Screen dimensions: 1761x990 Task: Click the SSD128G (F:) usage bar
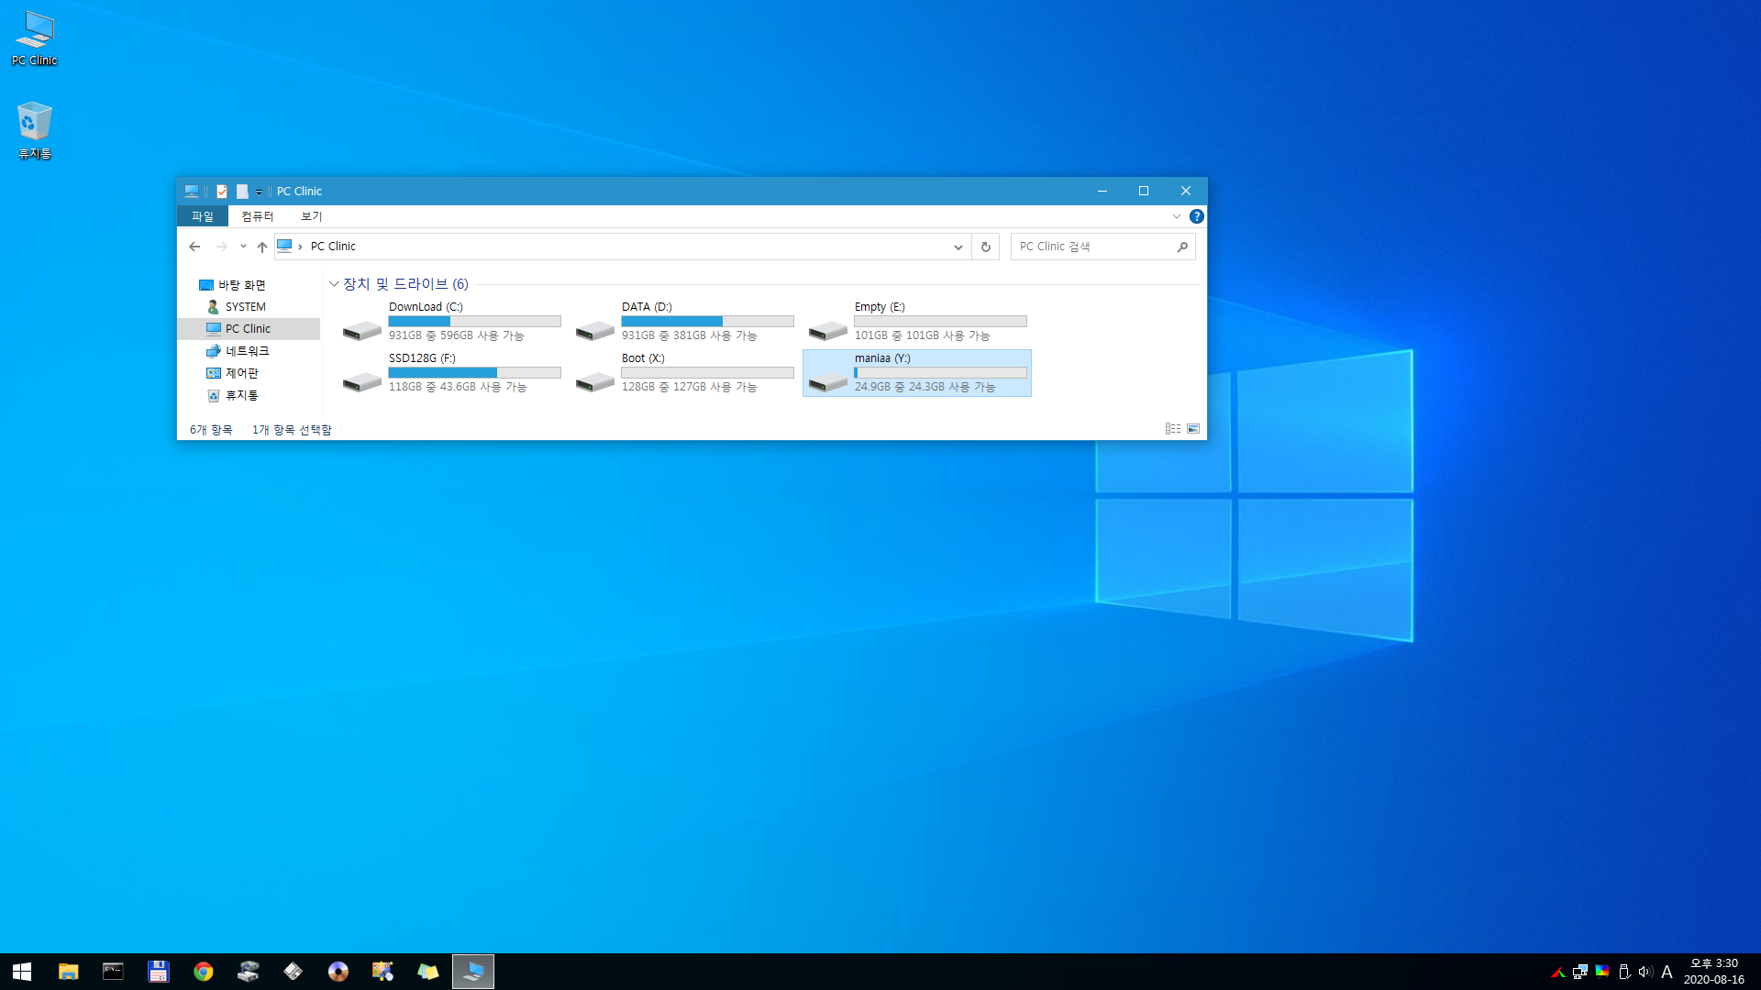coord(474,373)
